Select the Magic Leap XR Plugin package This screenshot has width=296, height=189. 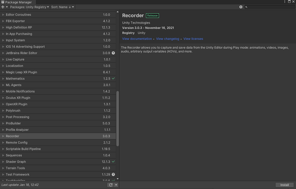tap(58, 72)
